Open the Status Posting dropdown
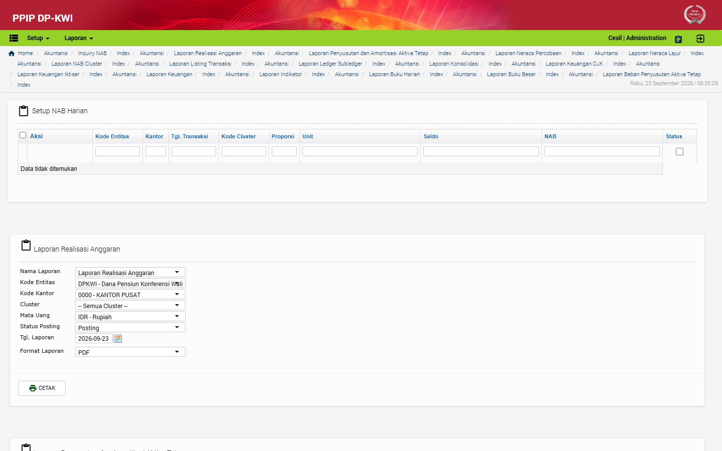The height and width of the screenshot is (451, 722). point(130,328)
